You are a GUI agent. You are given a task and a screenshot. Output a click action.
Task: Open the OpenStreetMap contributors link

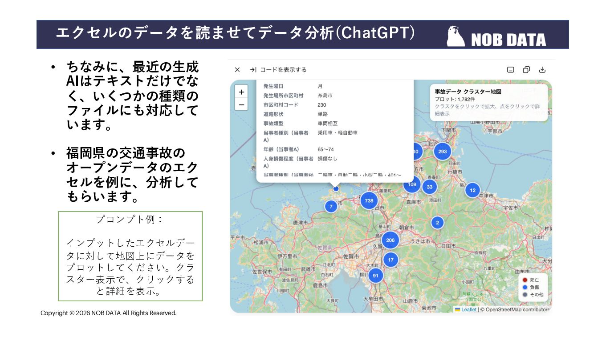coord(515,309)
